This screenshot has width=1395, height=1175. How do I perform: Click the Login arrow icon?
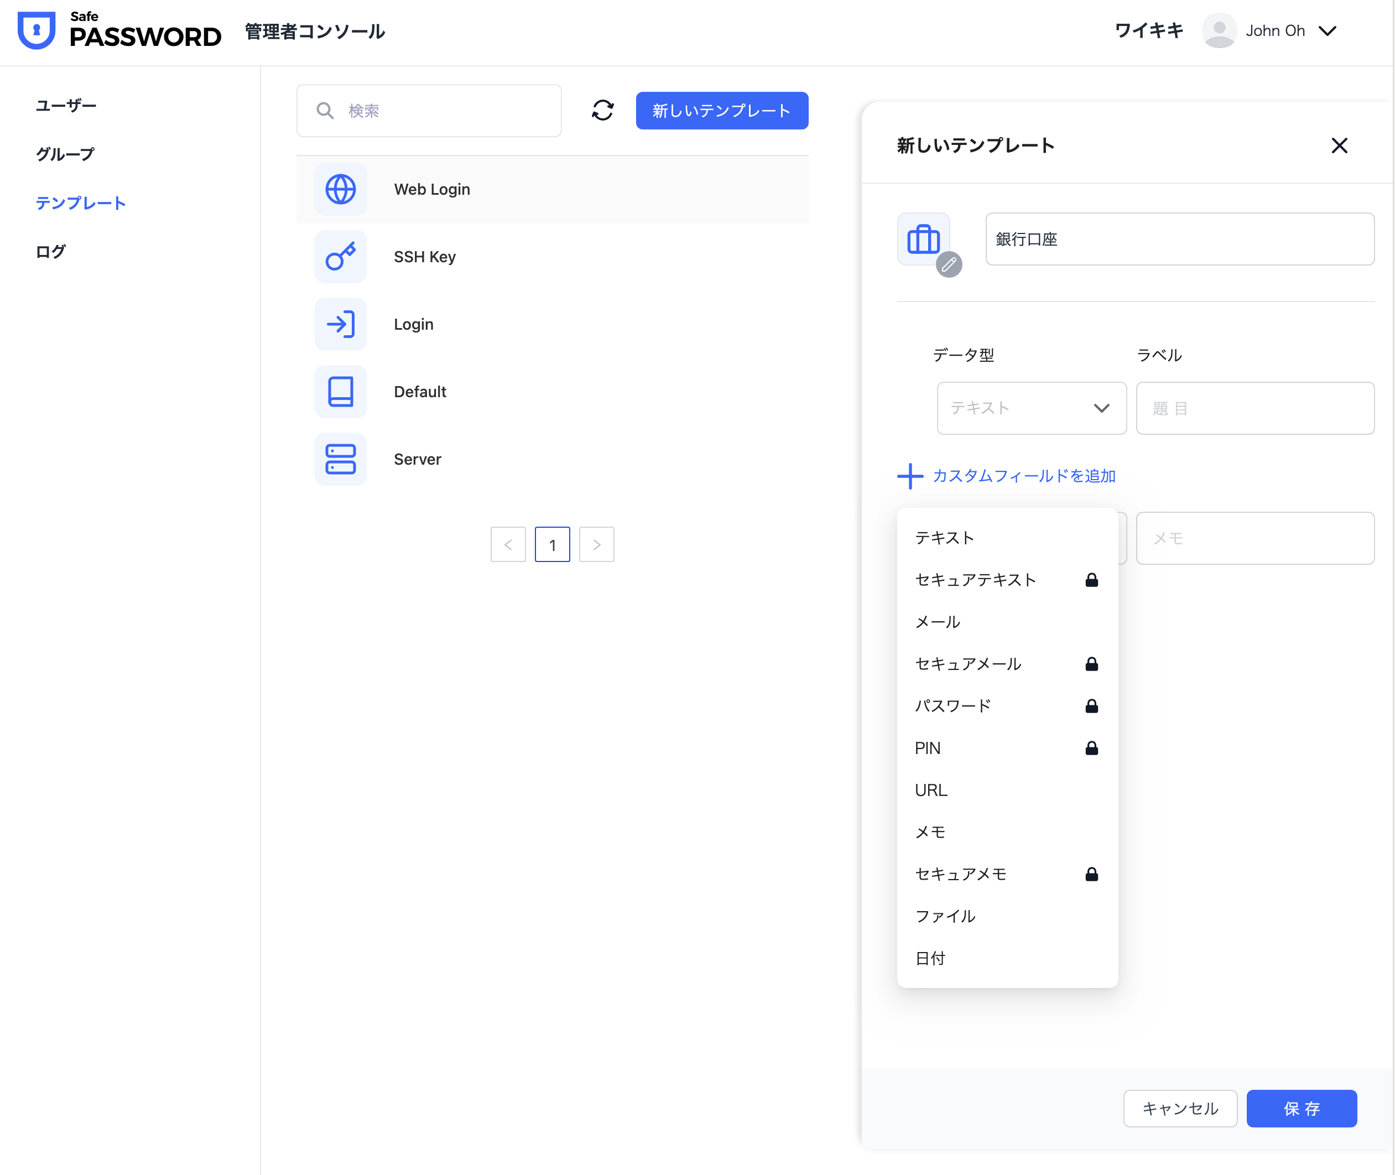coord(340,324)
